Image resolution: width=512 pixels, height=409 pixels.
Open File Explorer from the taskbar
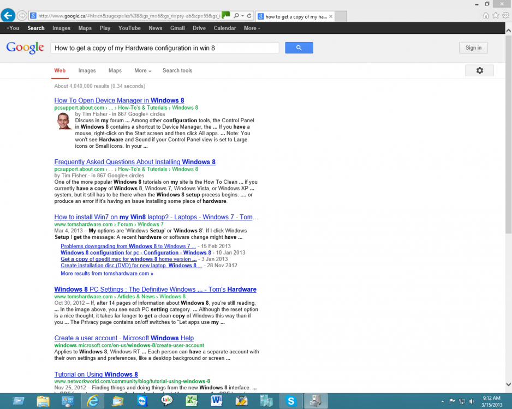point(43,401)
